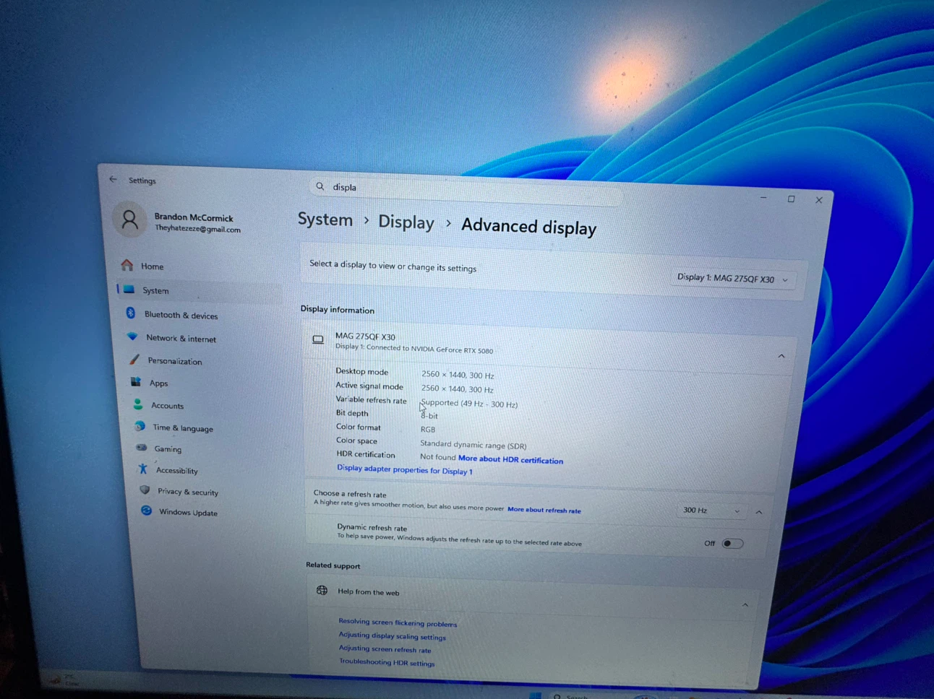Click the "Supported (49 Hz - 300 Hz)" value
The height and width of the screenshot is (699, 934).
tap(469, 404)
